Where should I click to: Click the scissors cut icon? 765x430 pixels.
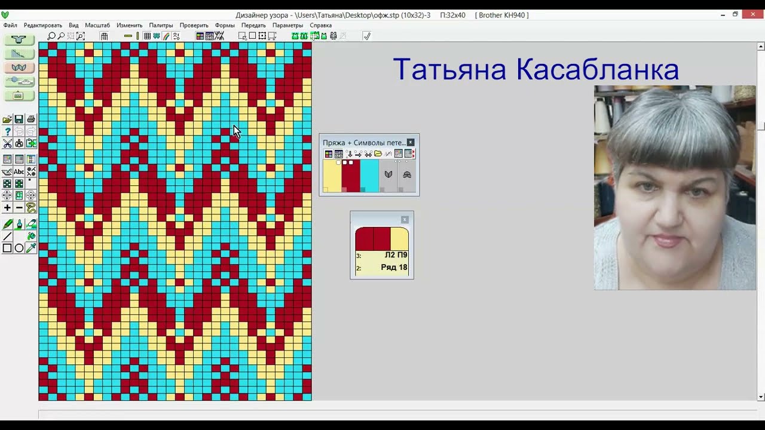tap(7, 143)
